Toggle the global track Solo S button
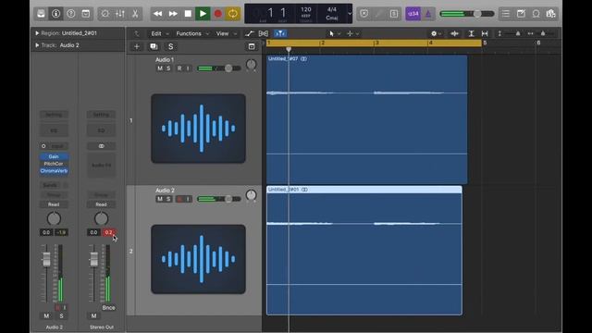This screenshot has width=592, height=333. [170, 46]
